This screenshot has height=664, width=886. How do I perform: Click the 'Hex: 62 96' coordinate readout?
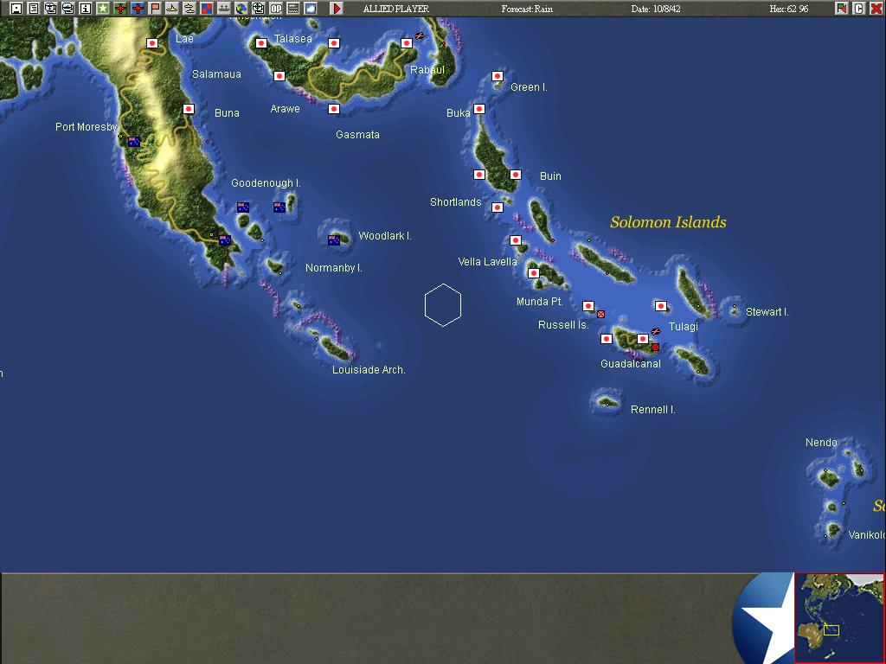coord(789,9)
